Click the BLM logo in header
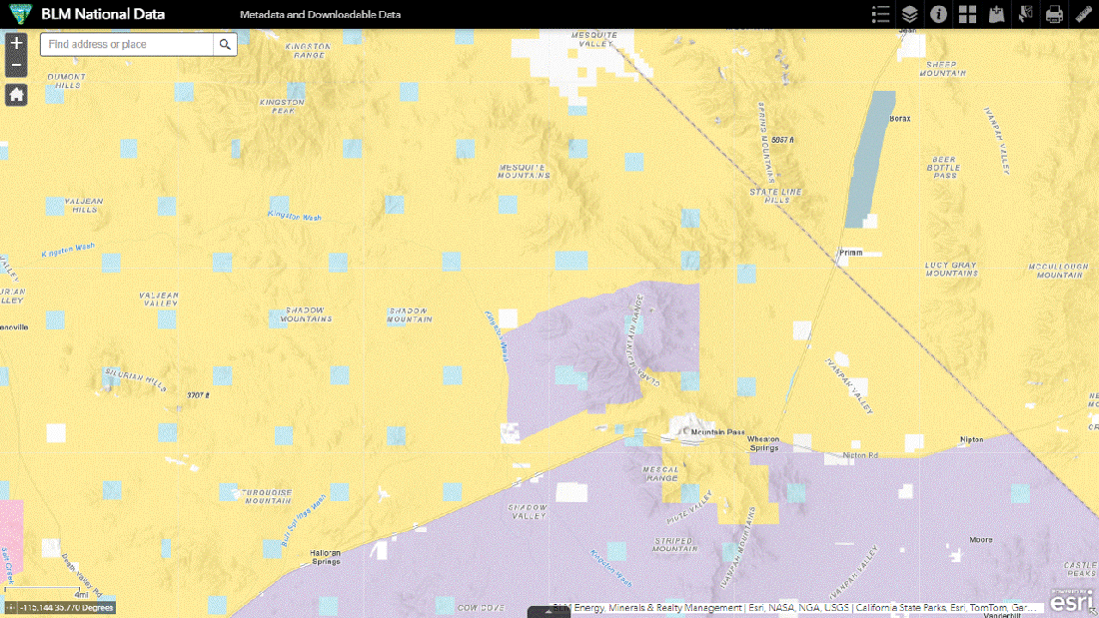Image resolution: width=1099 pixels, height=618 pixels. 17,14
